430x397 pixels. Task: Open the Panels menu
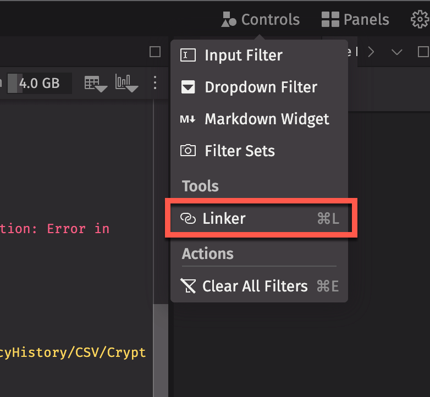point(355,20)
